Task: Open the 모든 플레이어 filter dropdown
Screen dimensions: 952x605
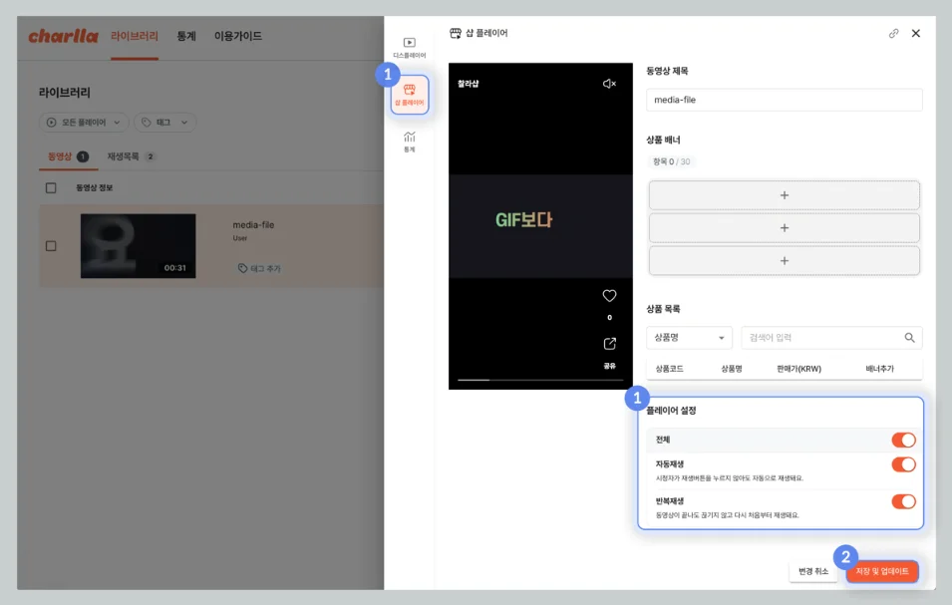Action: tap(84, 123)
